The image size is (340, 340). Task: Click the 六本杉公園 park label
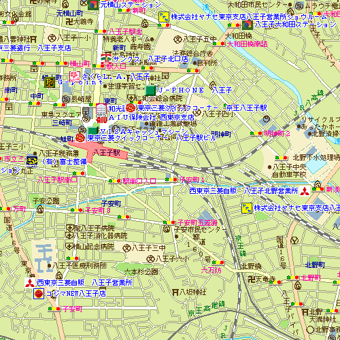pyautogui.click(x=141, y=271)
